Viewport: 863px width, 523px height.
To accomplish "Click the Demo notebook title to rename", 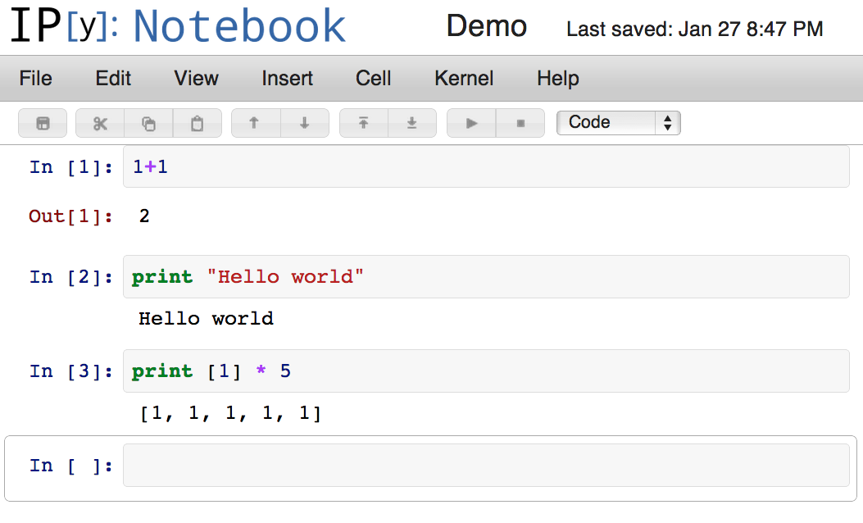I will [486, 27].
